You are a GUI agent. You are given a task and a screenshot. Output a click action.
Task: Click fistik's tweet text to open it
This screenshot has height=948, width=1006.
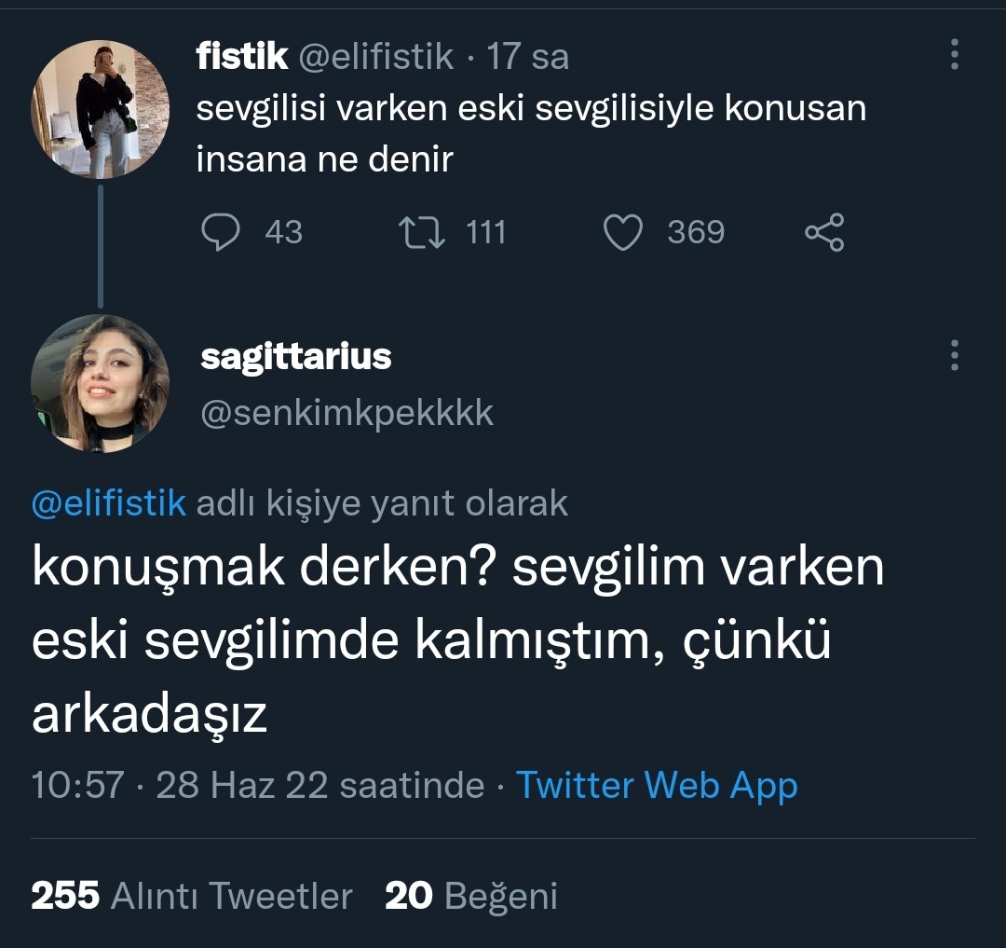click(x=531, y=133)
